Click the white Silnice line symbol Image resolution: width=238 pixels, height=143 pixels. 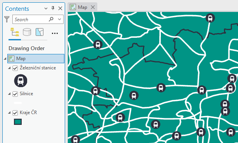pyautogui.click(x=18, y=103)
